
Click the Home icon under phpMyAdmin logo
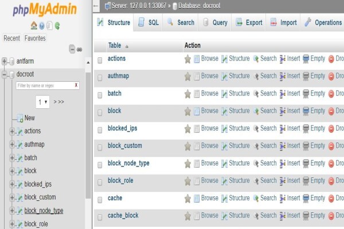coord(34,26)
